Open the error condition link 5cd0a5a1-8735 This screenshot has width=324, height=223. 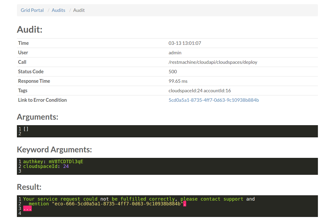214,100
